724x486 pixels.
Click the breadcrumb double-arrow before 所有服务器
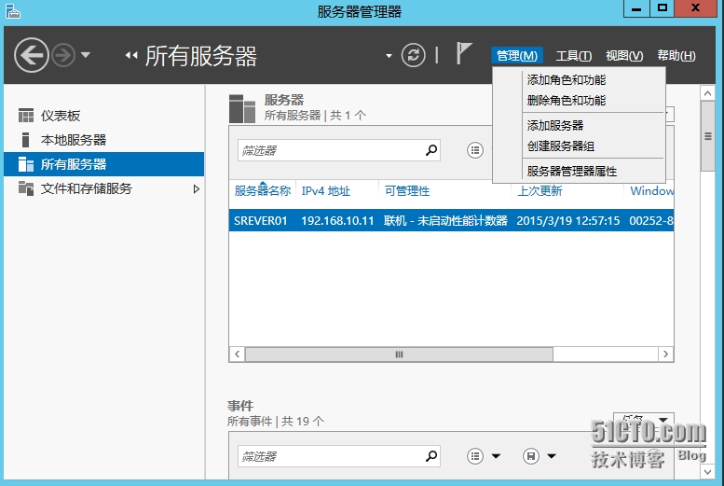tap(131, 56)
